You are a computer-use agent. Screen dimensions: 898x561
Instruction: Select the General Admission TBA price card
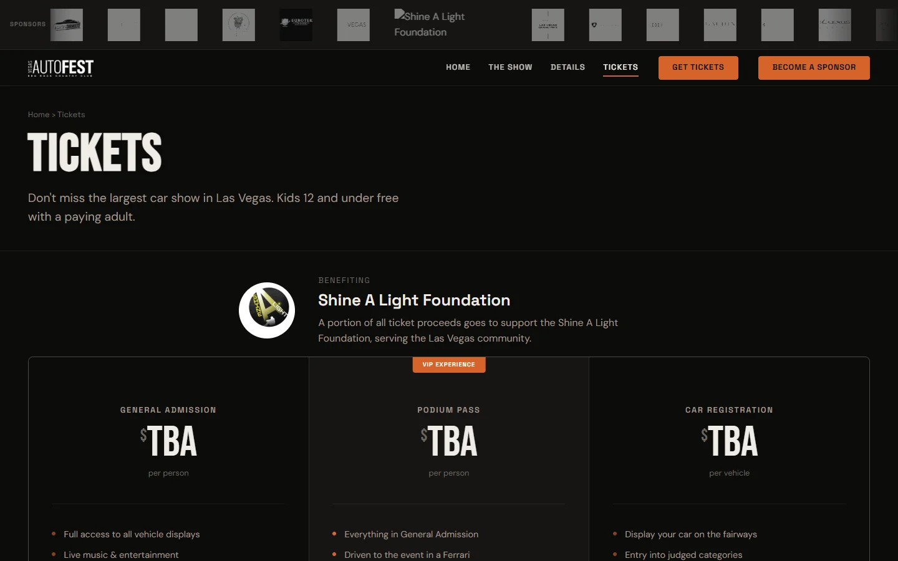click(168, 441)
